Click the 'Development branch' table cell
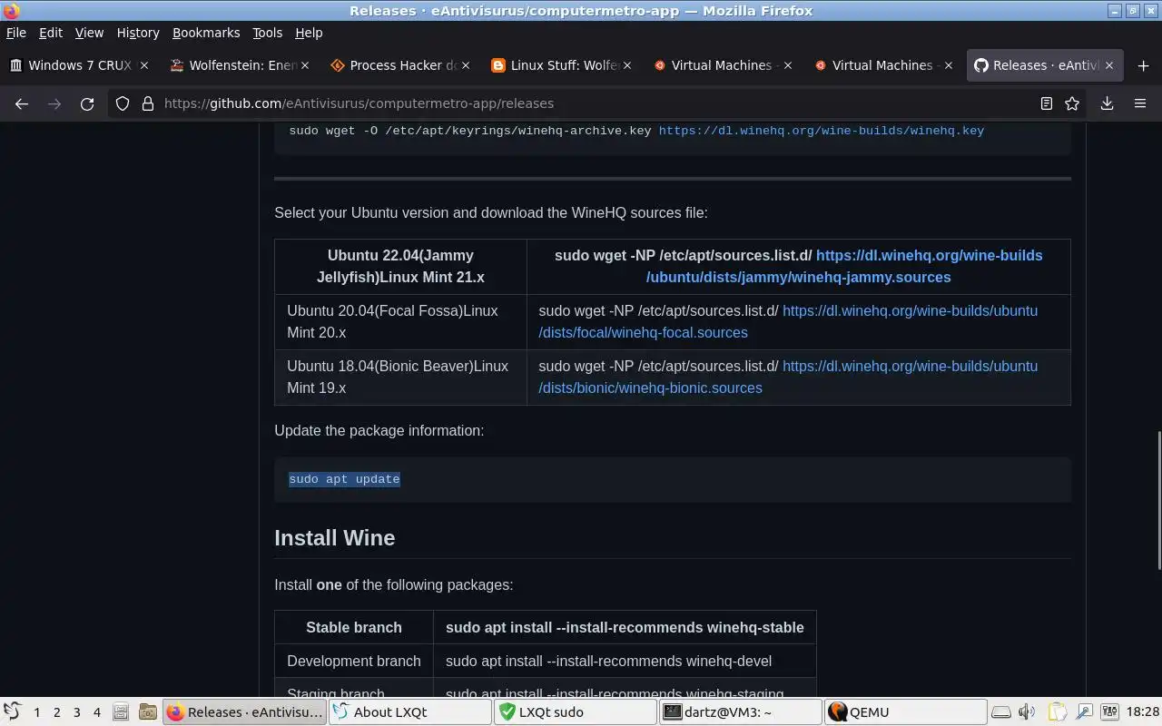1162x726 pixels. tap(354, 661)
